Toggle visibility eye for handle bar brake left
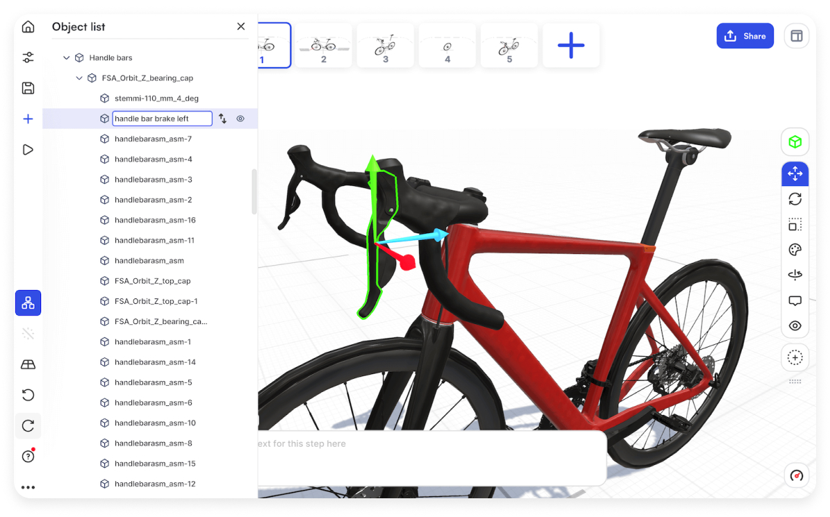Image resolution: width=830 pixels, height=517 pixels. [241, 119]
